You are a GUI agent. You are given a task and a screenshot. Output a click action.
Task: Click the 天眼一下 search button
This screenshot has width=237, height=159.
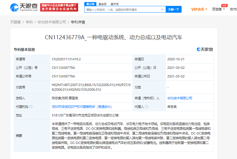tap(174, 9)
